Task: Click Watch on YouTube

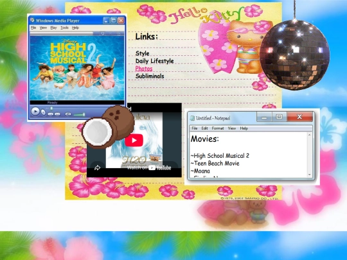Action: click(x=149, y=168)
